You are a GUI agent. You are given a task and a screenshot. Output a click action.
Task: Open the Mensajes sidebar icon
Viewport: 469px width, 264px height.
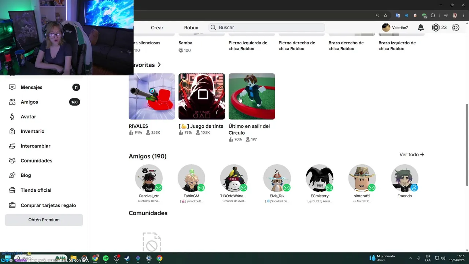tap(12, 87)
